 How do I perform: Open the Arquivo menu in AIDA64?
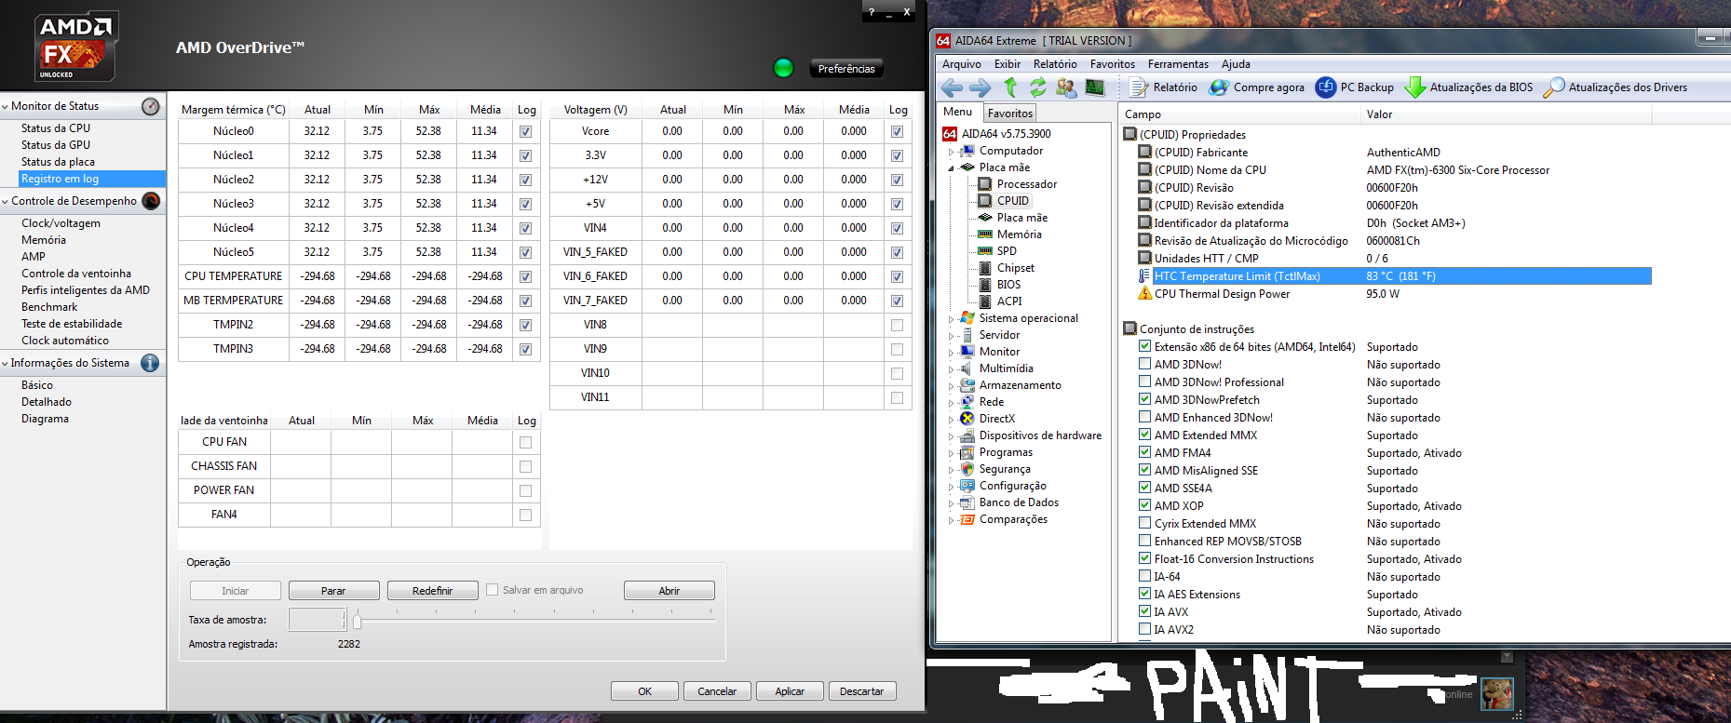click(961, 64)
